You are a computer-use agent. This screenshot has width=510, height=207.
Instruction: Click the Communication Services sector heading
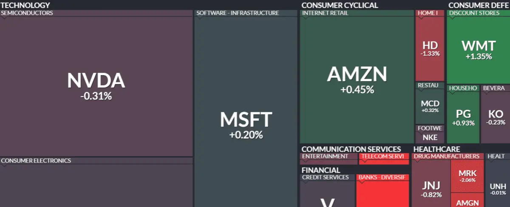351,149
